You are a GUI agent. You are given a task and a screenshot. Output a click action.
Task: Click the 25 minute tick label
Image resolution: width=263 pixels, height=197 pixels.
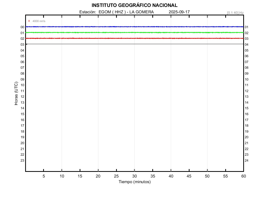(116, 176)
